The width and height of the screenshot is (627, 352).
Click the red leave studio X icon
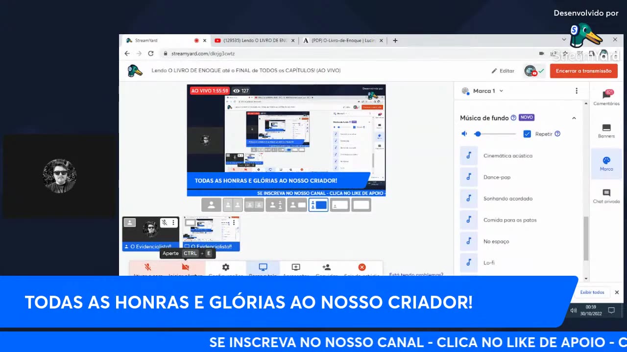362,267
